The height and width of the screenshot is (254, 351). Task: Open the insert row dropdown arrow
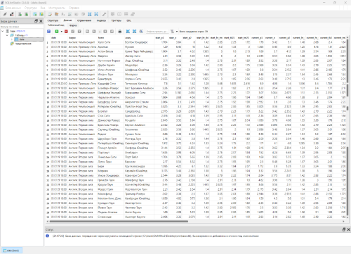61,31
